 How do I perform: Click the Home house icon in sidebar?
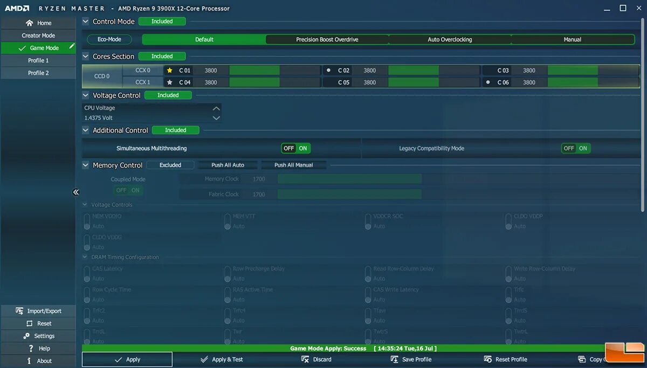coord(29,23)
